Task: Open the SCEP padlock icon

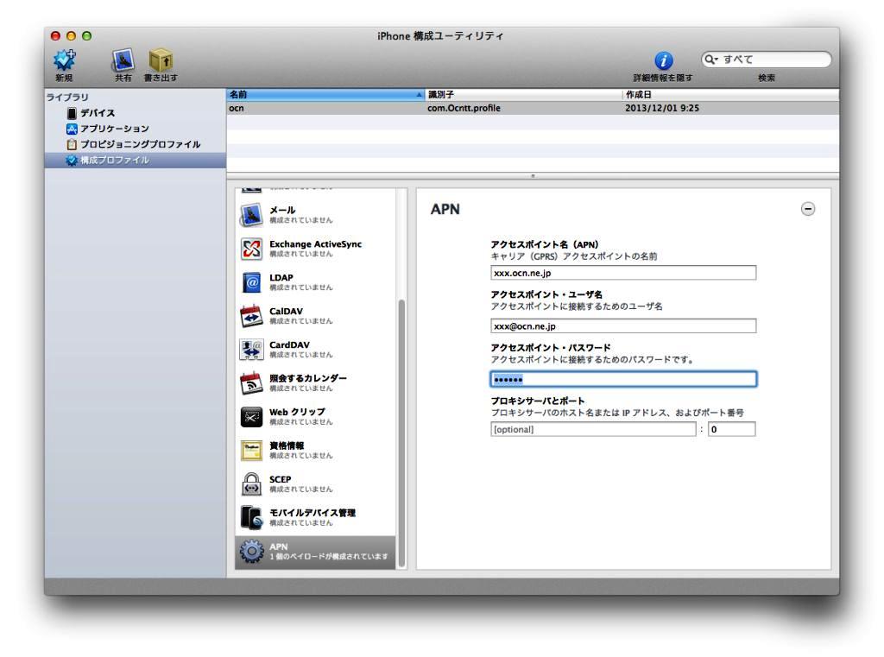Action: click(x=251, y=483)
